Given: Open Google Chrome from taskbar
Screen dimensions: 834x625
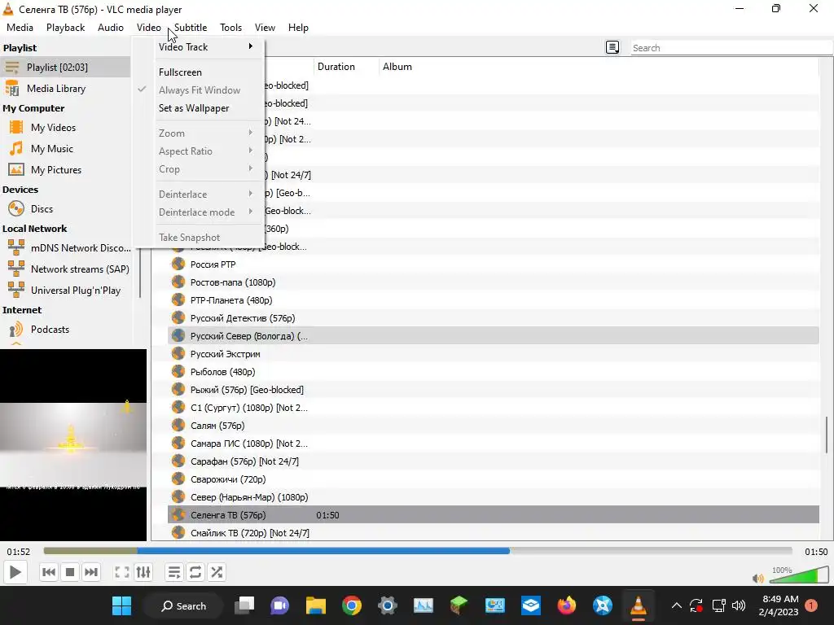Looking at the screenshot, I should 352,605.
